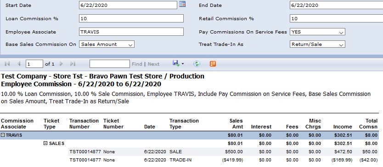Click the Date column header

150,127
